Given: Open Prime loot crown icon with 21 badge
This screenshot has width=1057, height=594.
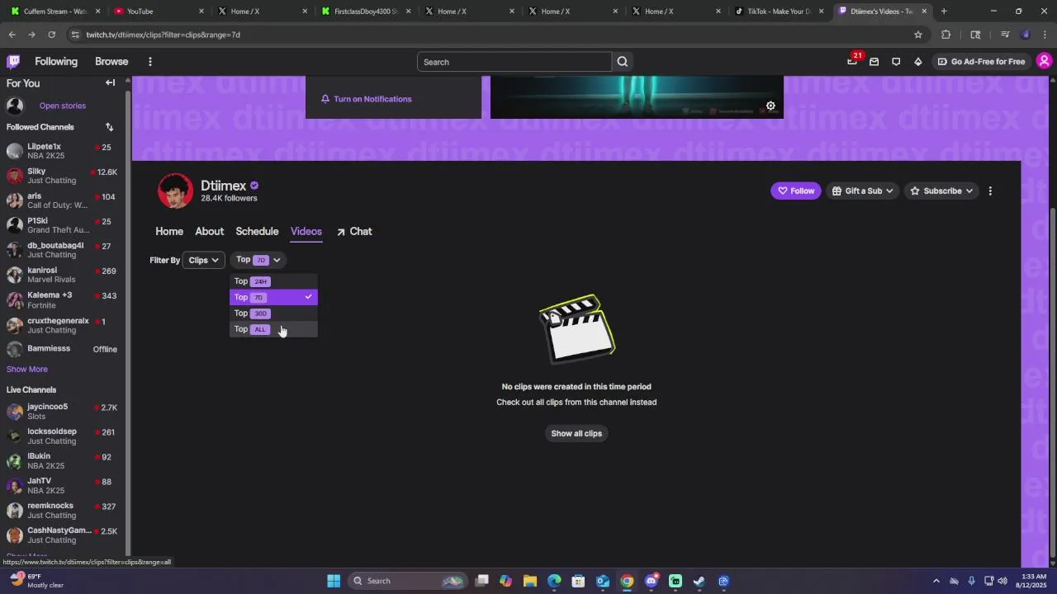Looking at the screenshot, I should (852, 61).
